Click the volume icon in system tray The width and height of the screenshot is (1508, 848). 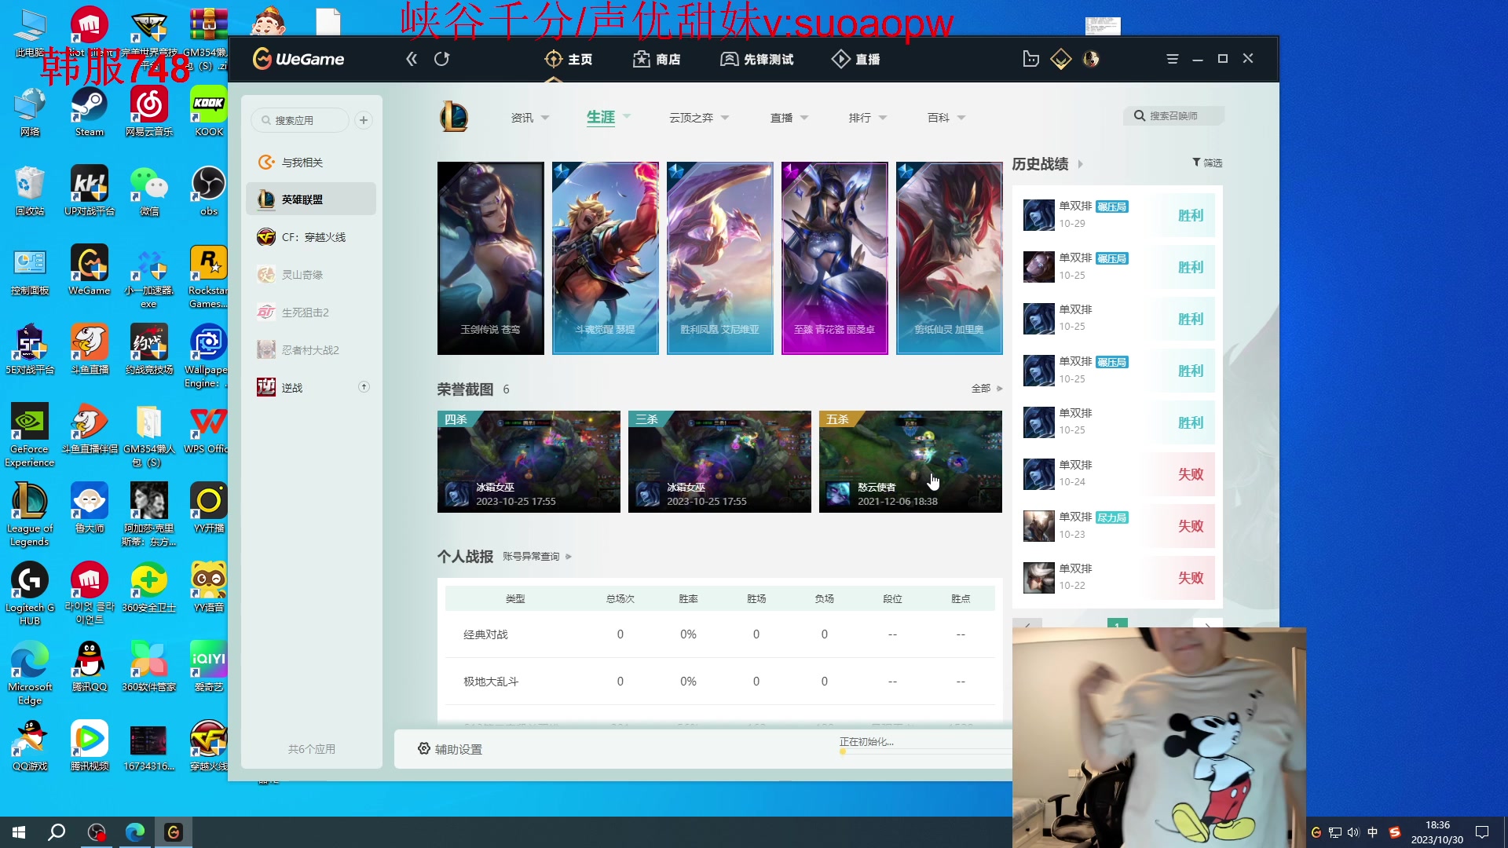pos(1352,832)
